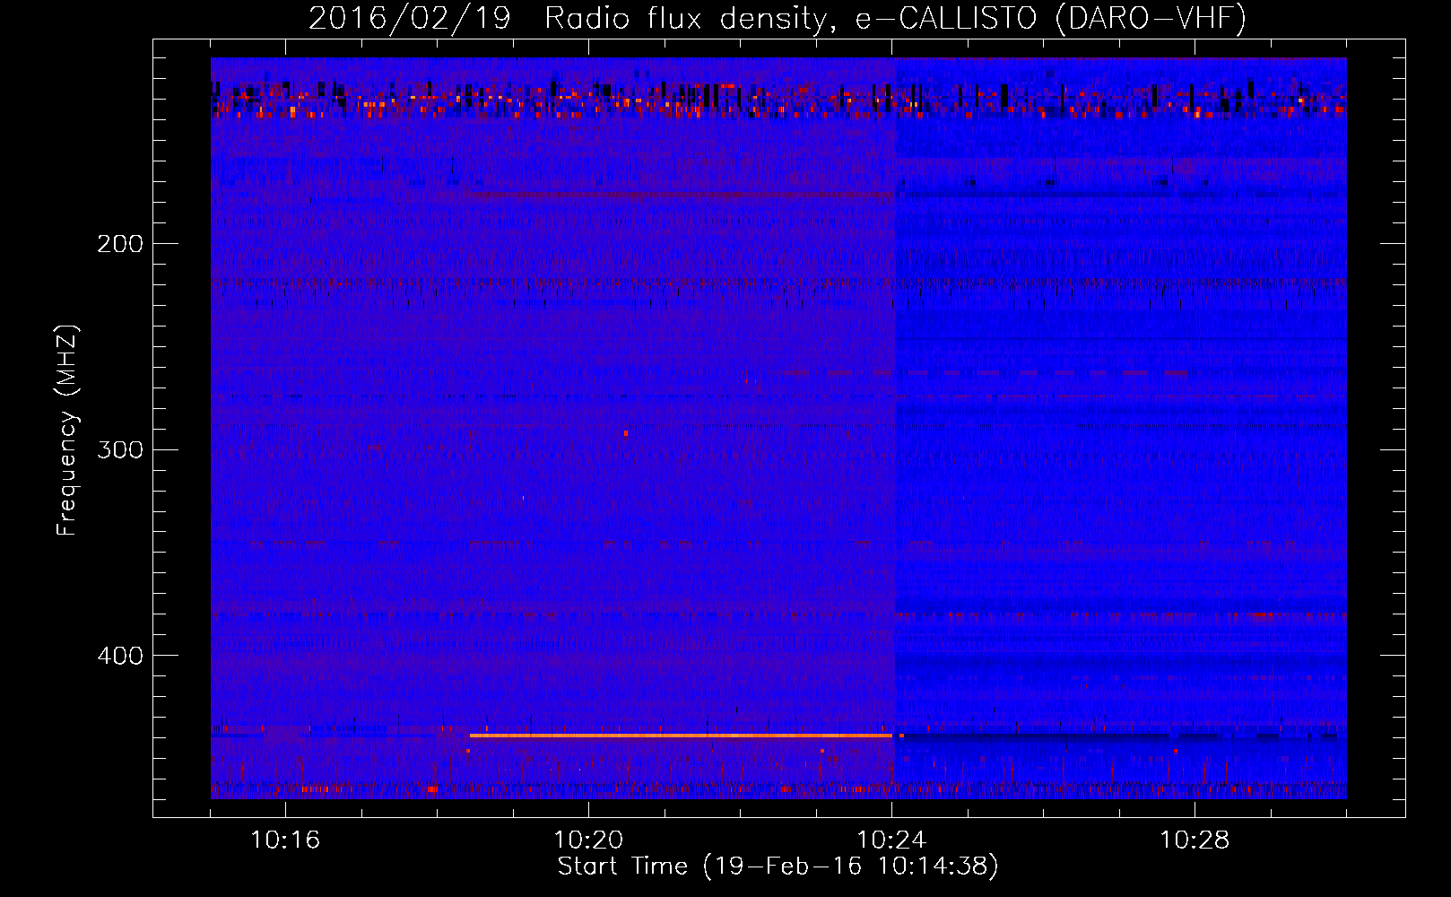
Task: Click the plot title mentioning e-CALLISTO (DARO-VHF)
Action: click(x=778, y=18)
